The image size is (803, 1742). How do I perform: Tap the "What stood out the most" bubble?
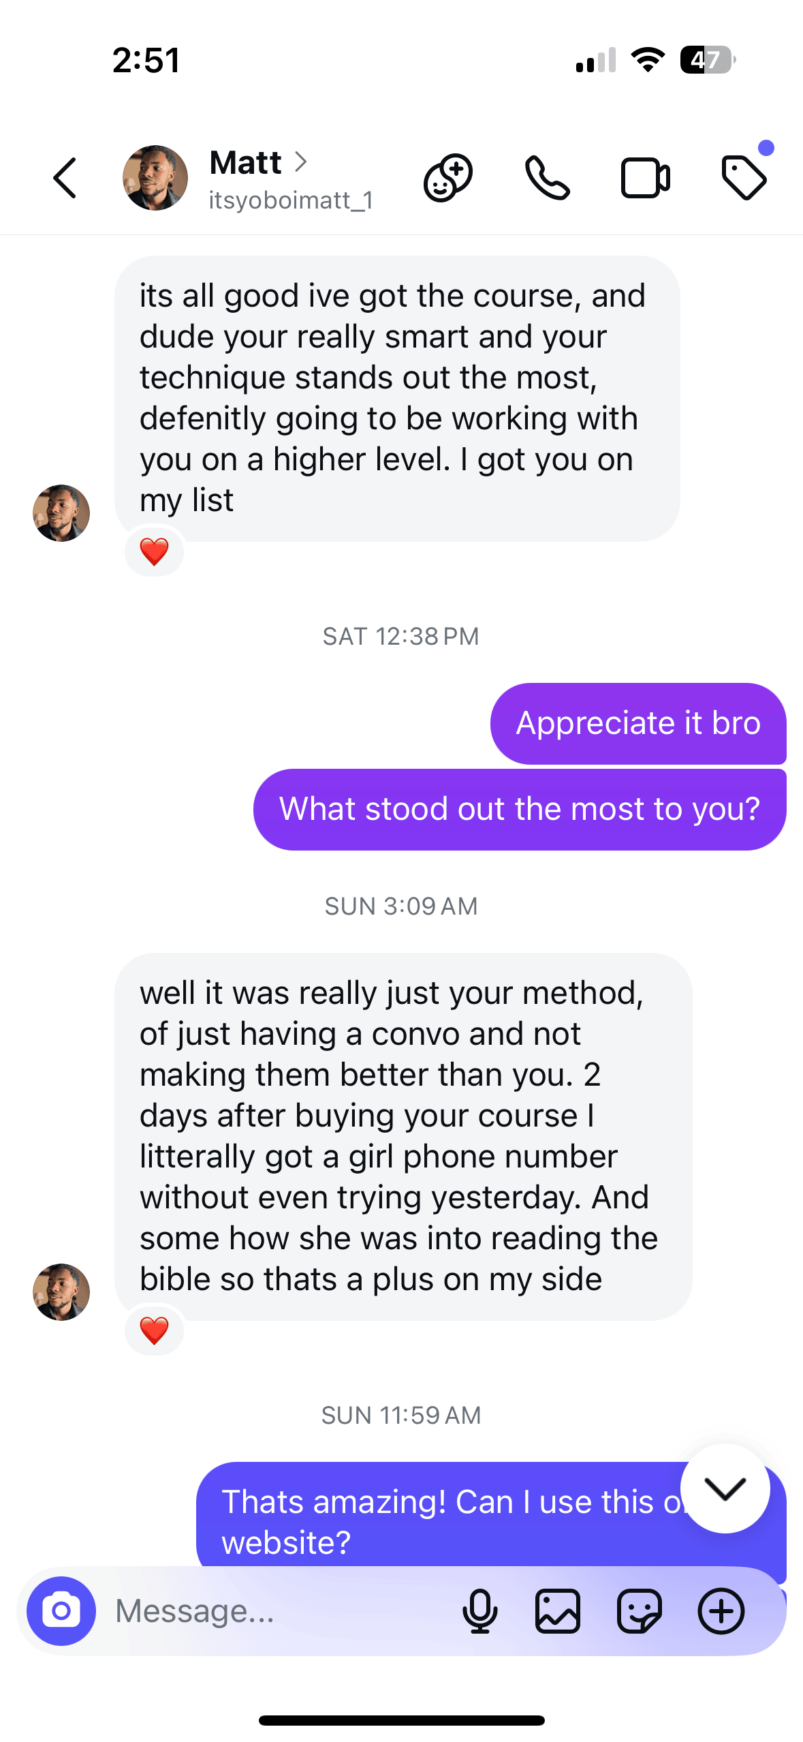tap(519, 810)
